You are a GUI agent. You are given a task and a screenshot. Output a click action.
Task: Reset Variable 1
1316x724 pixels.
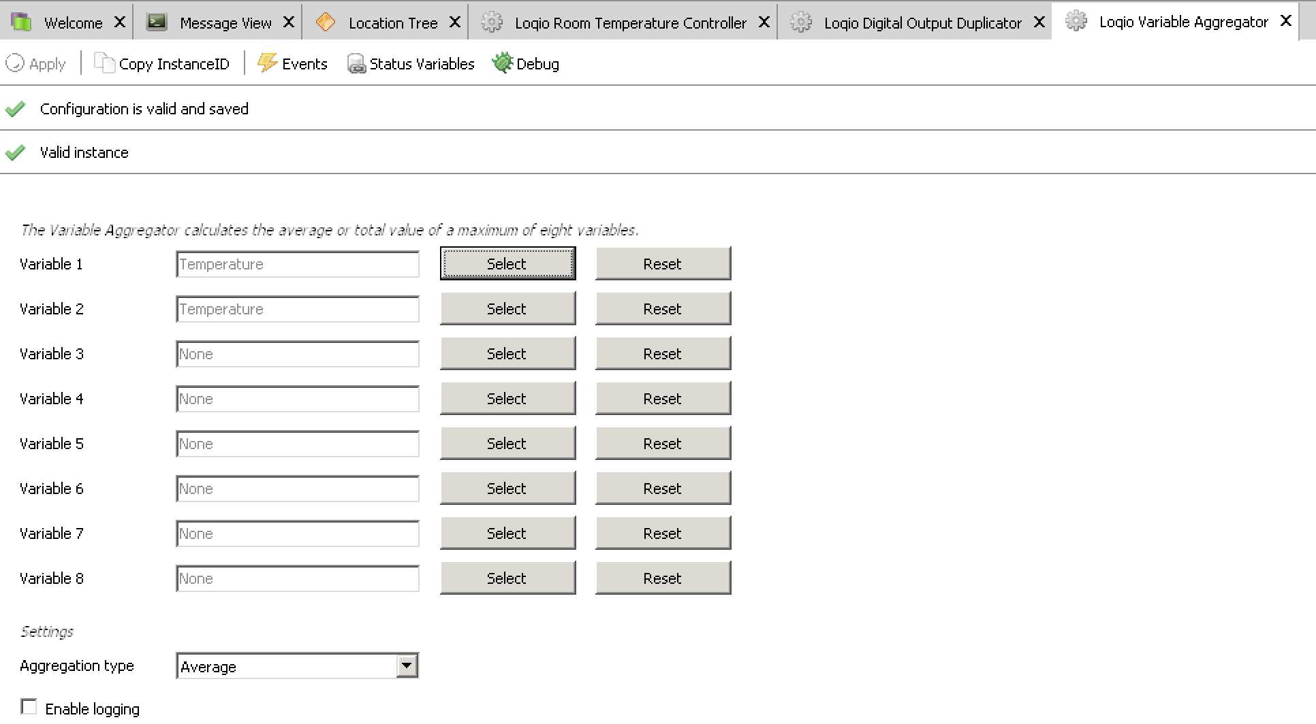tap(663, 263)
